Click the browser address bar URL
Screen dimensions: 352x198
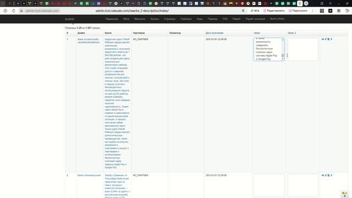pyautogui.click(x=132, y=11)
